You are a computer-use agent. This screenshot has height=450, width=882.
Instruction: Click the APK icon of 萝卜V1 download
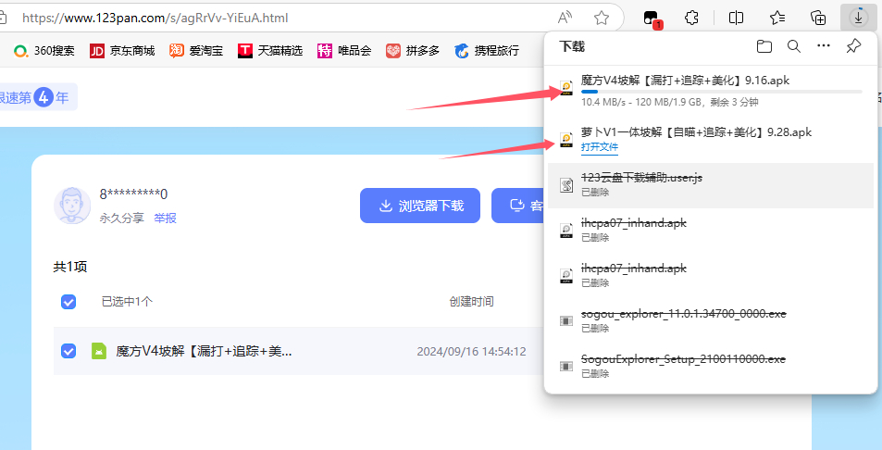tap(565, 140)
